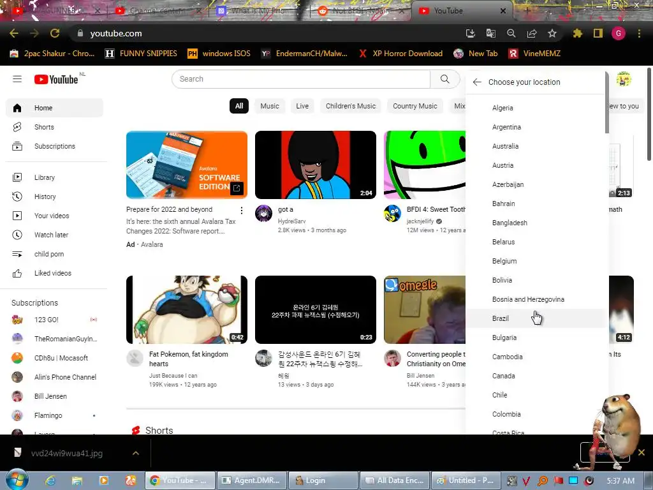Image resolution: width=653 pixels, height=490 pixels.
Task: Choose Belgium as location
Action: pyautogui.click(x=535, y=261)
